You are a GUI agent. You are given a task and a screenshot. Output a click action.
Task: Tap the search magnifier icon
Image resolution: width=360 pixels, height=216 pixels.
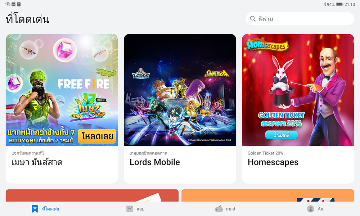253,19
